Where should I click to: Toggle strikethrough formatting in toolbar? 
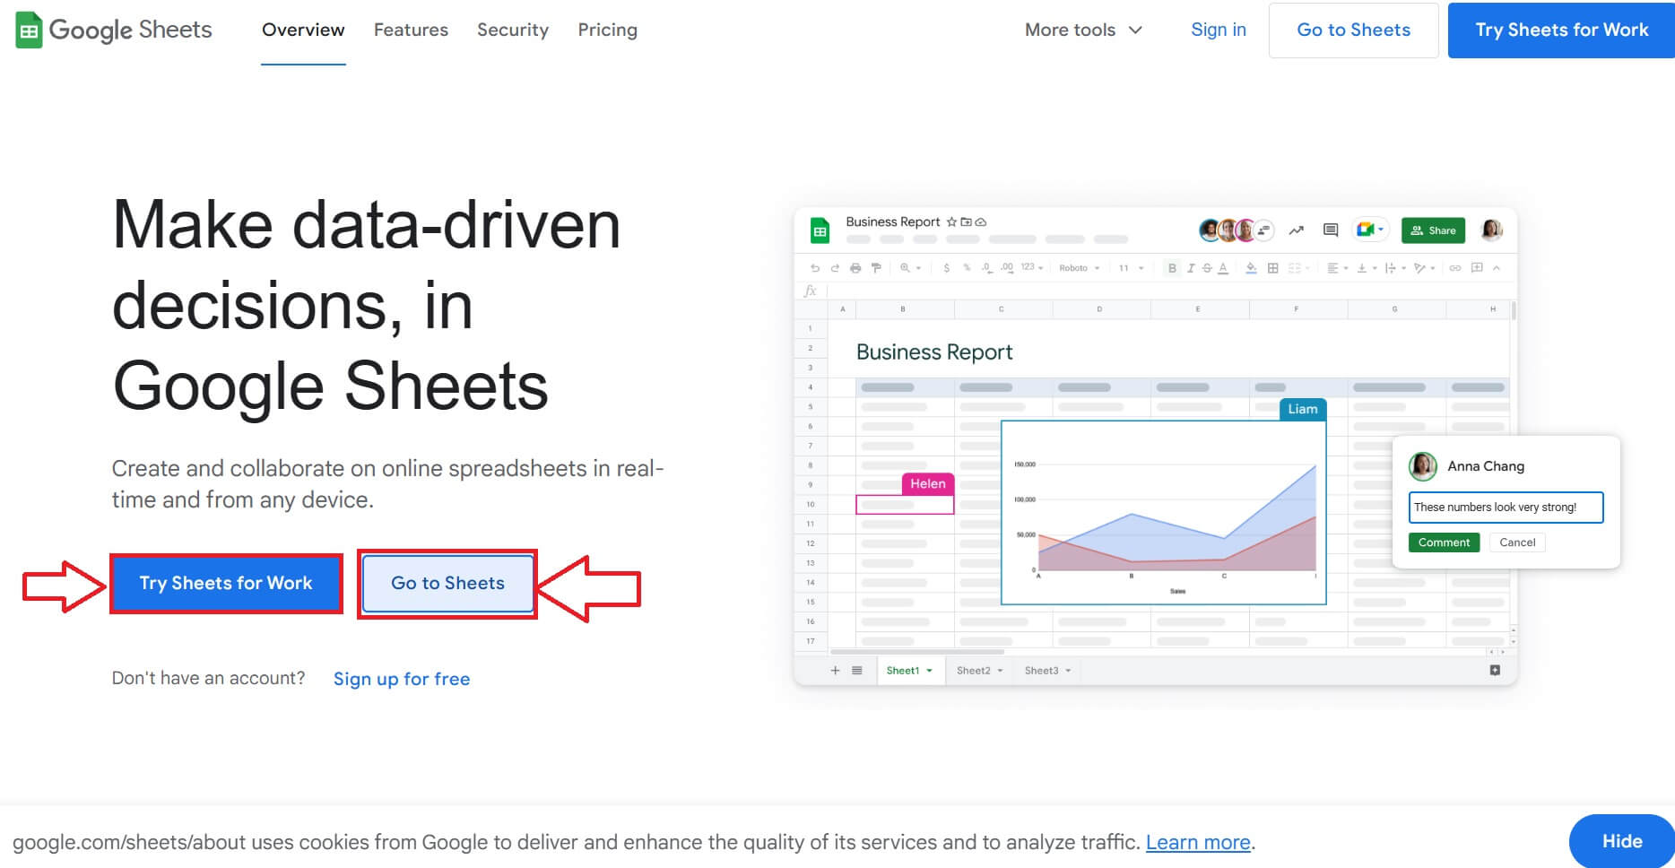tap(1207, 268)
